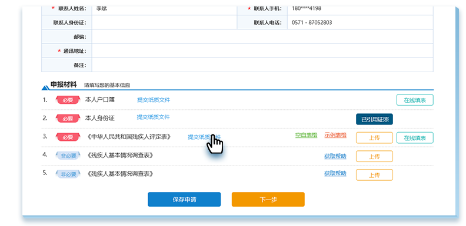Click 《残疾人基本情况调查表》 in row 4

[x=120, y=155]
